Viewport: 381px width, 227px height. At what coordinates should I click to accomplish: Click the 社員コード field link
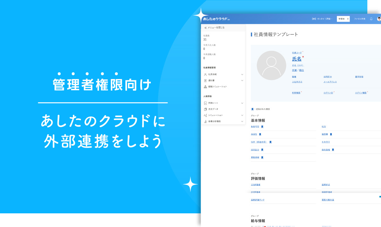tap(297, 53)
